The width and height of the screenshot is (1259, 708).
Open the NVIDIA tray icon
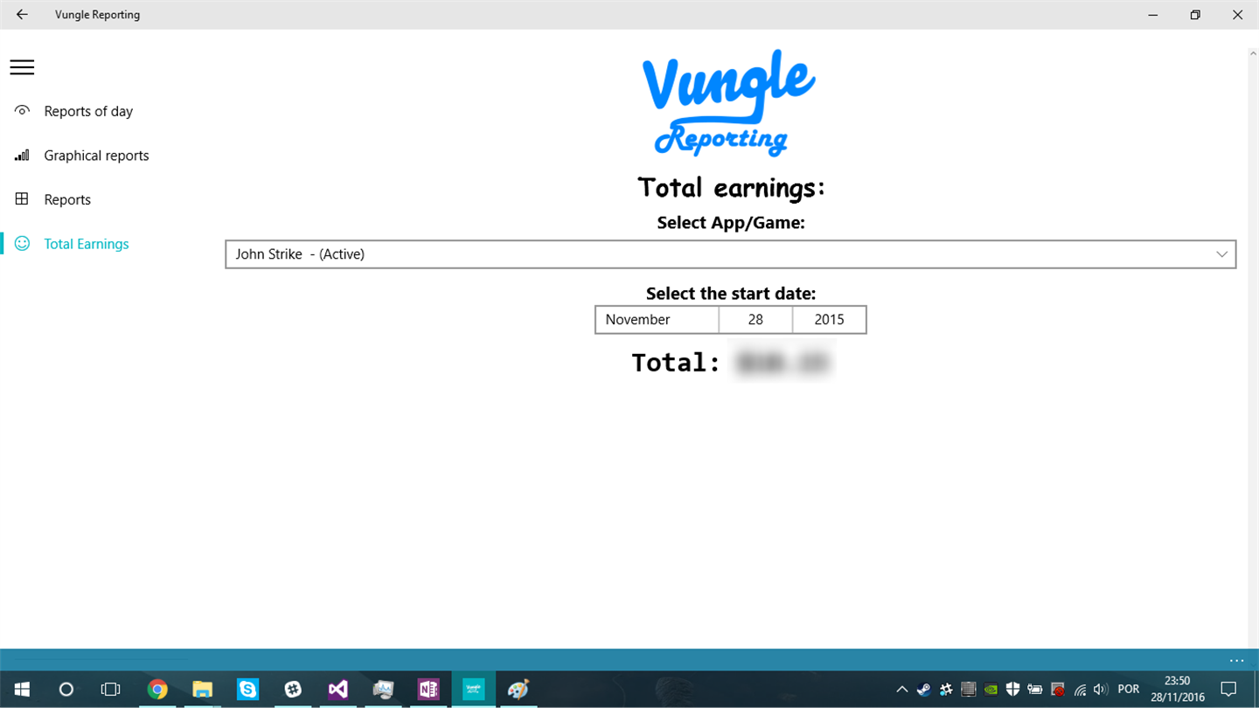coord(991,690)
